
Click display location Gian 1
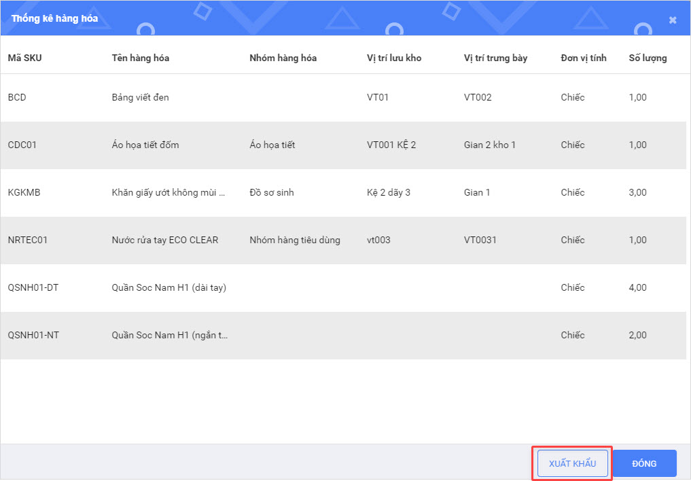pyautogui.click(x=477, y=192)
